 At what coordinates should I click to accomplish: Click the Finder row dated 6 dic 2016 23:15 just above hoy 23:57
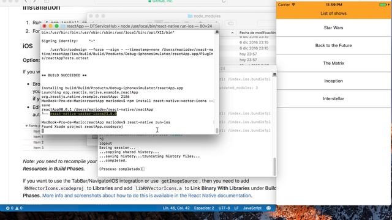(254, 48)
